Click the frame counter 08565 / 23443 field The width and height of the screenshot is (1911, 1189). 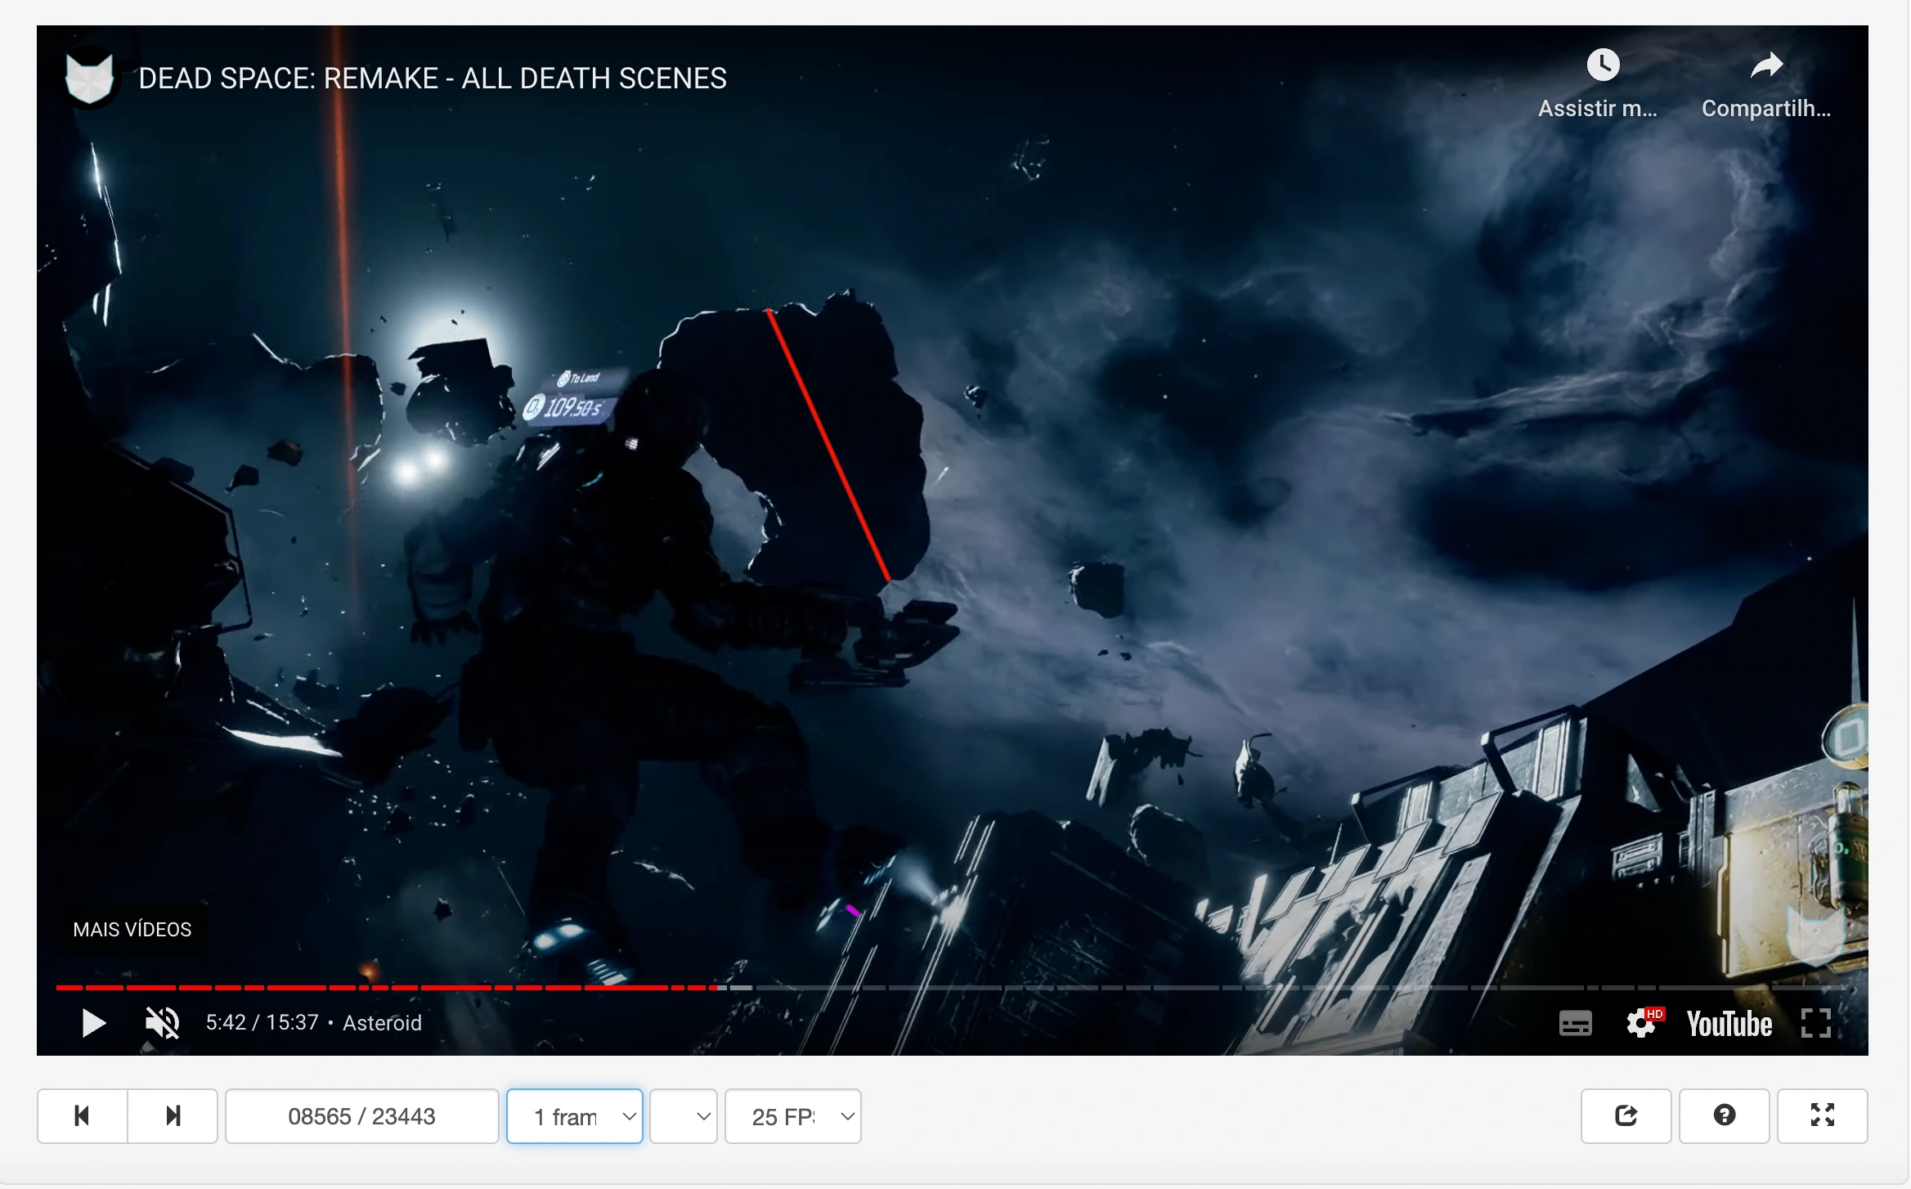tap(361, 1116)
